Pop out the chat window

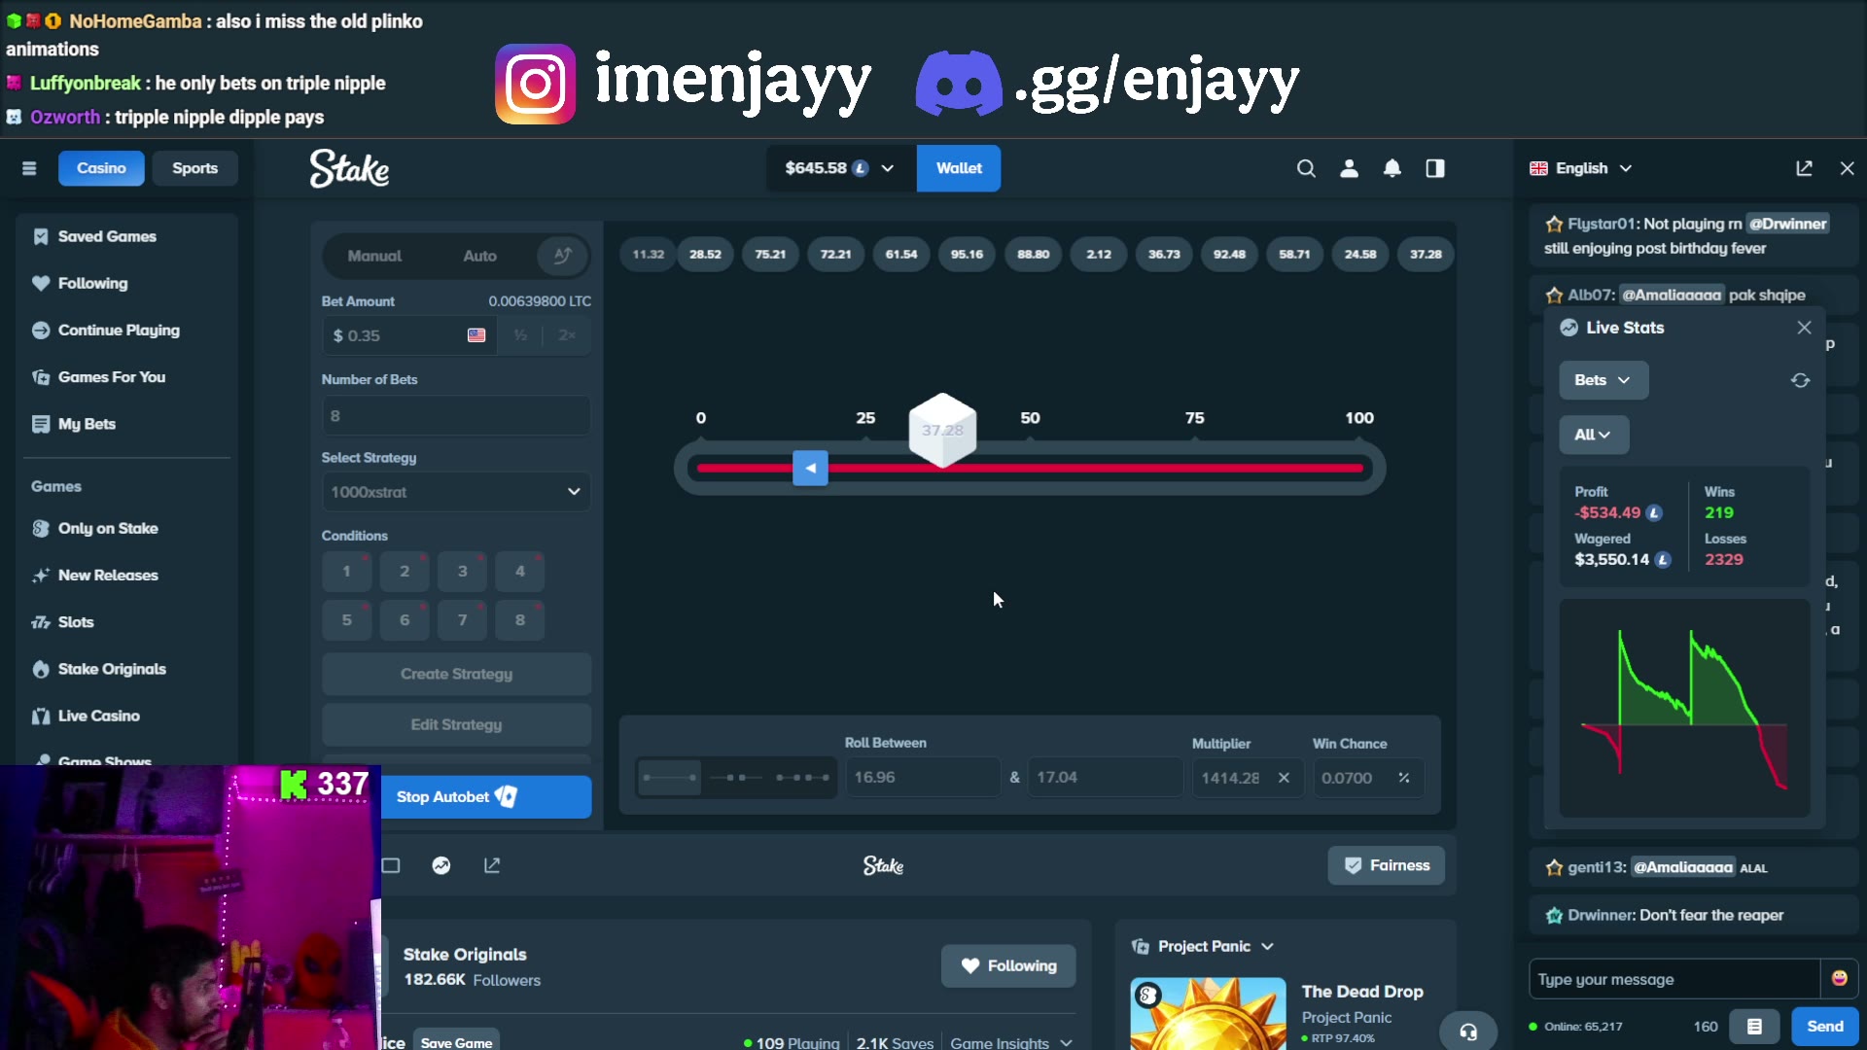[x=1804, y=168]
